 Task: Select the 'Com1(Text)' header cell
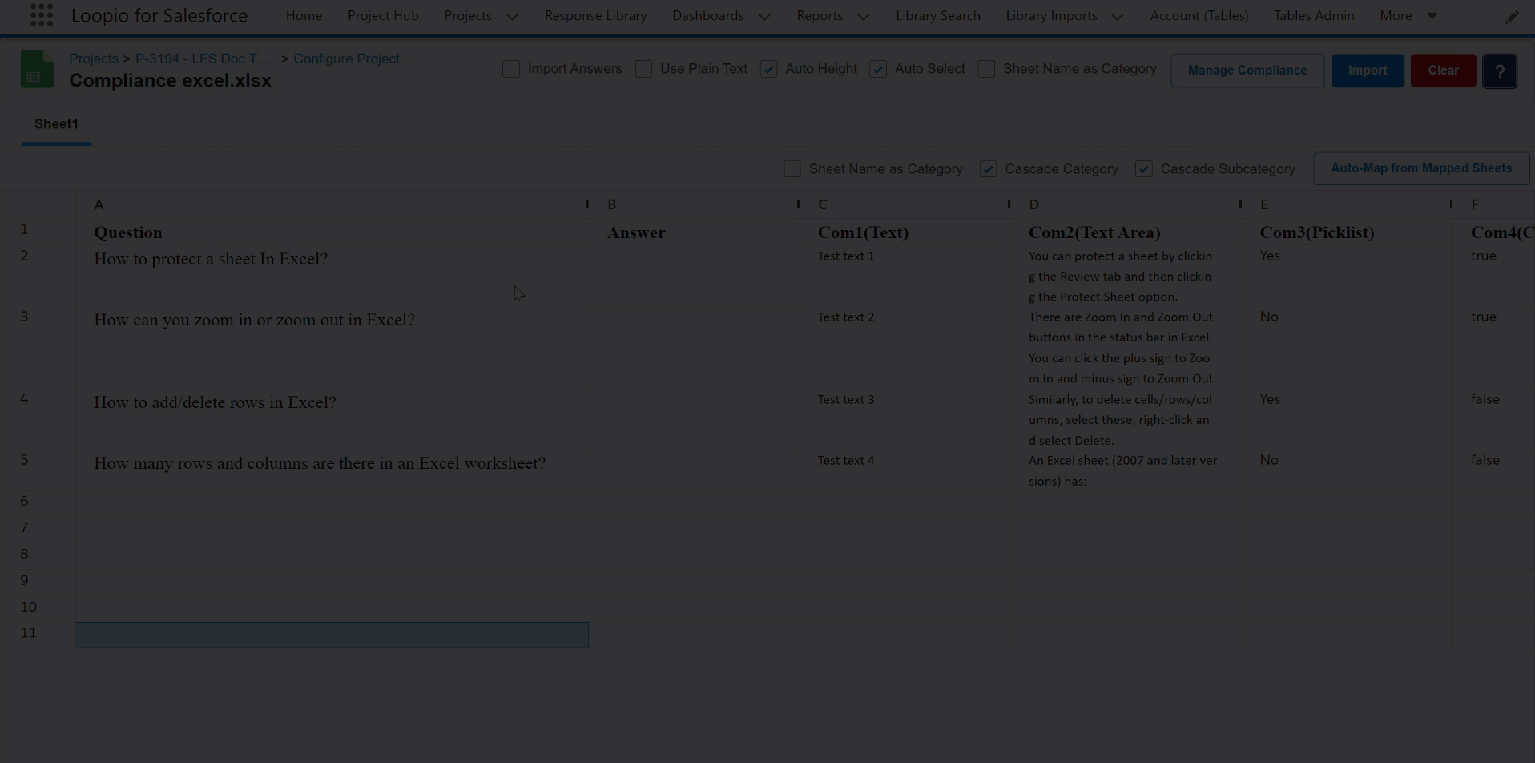(905, 232)
